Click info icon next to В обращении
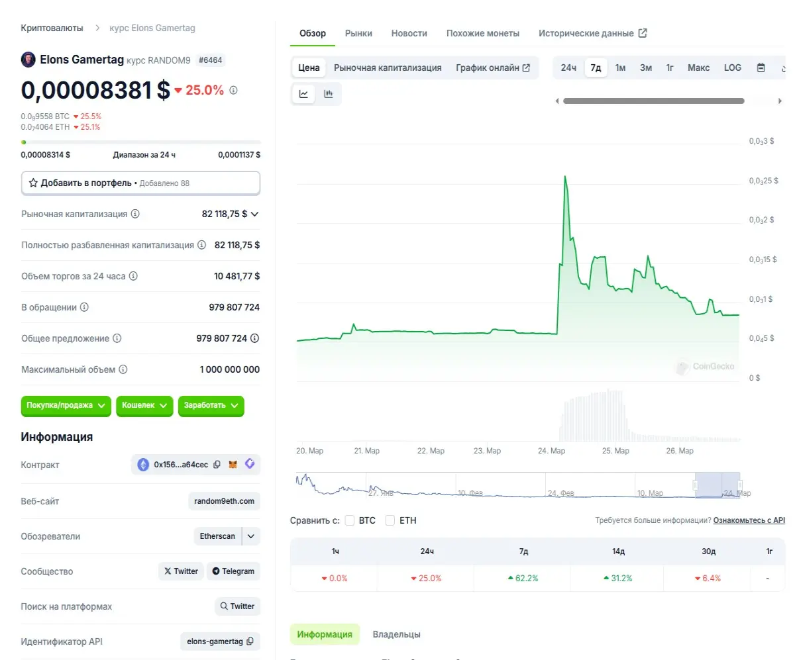The image size is (795, 660). [84, 307]
